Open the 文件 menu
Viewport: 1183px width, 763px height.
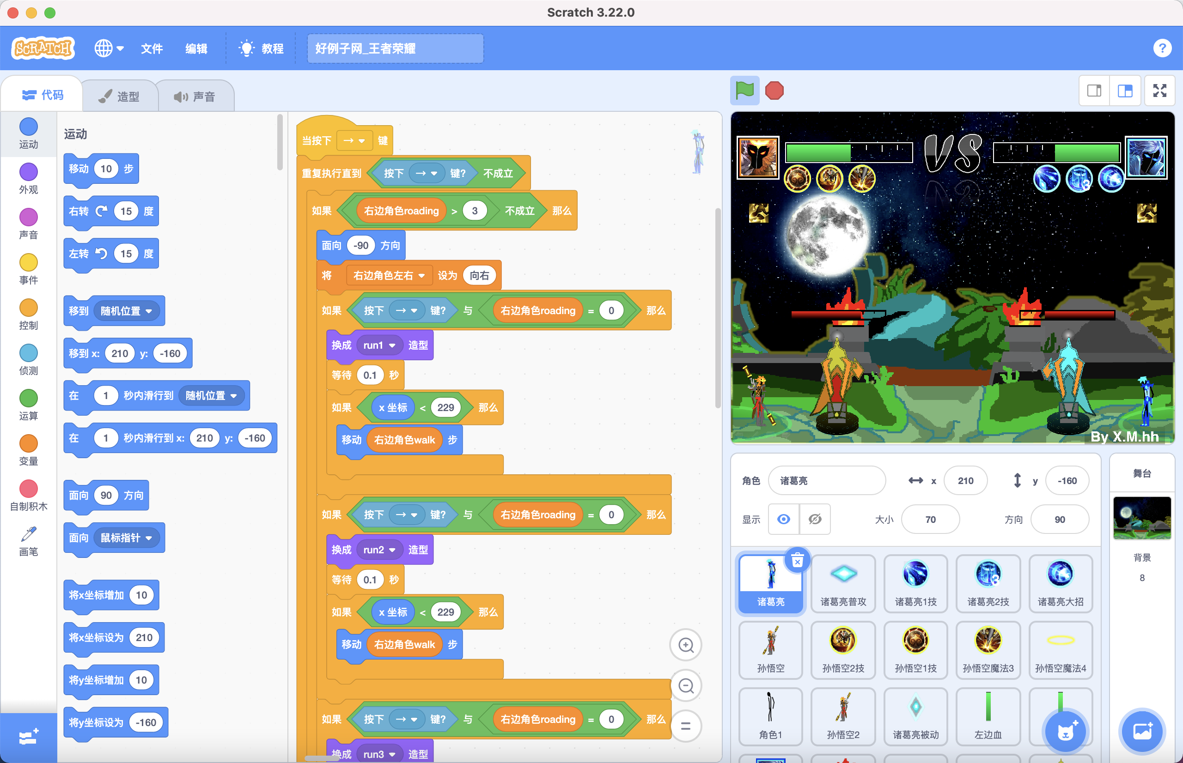coord(152,48)
